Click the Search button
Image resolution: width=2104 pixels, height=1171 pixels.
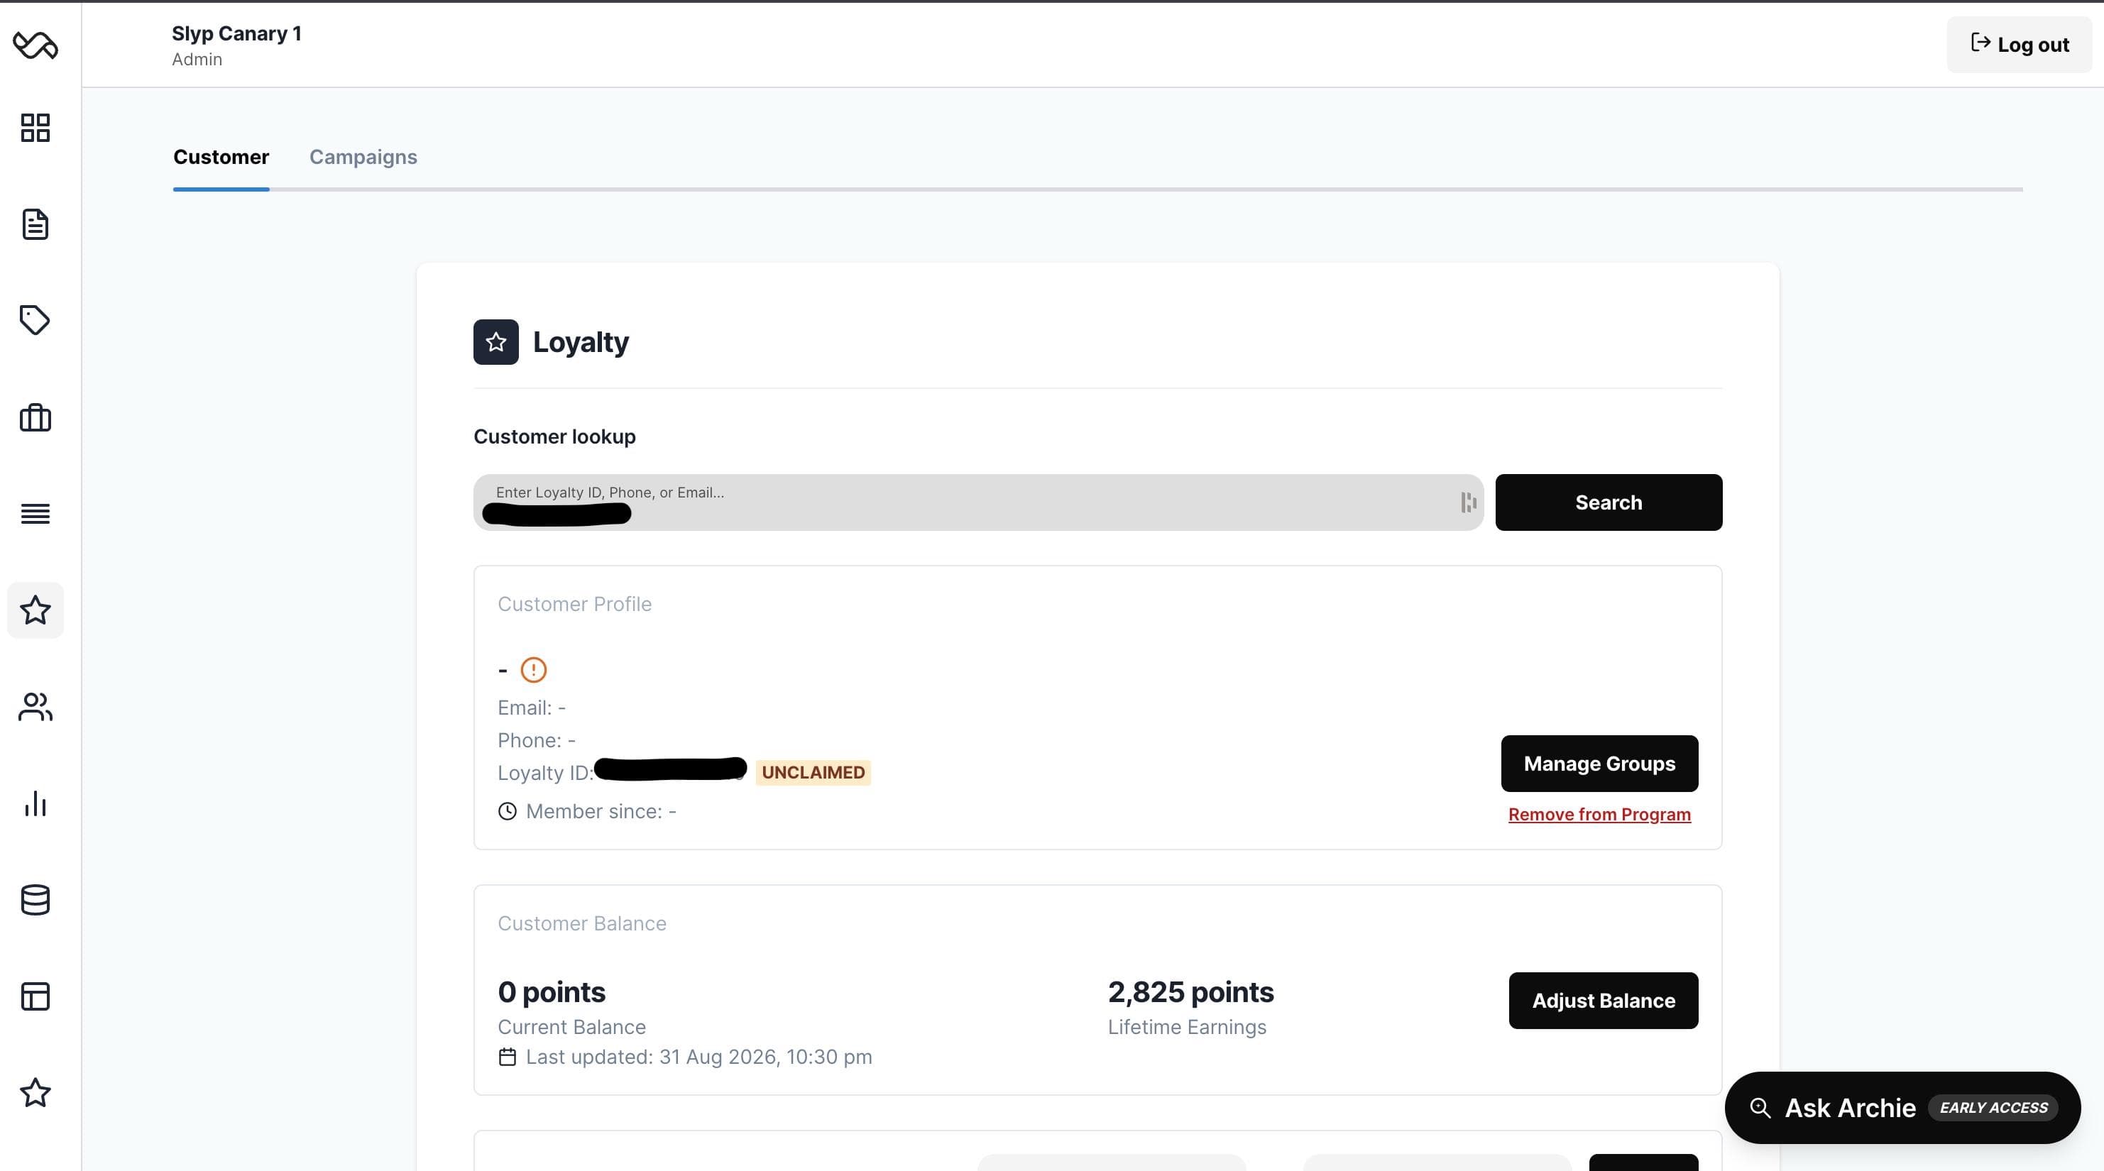tap(1609, 502)
